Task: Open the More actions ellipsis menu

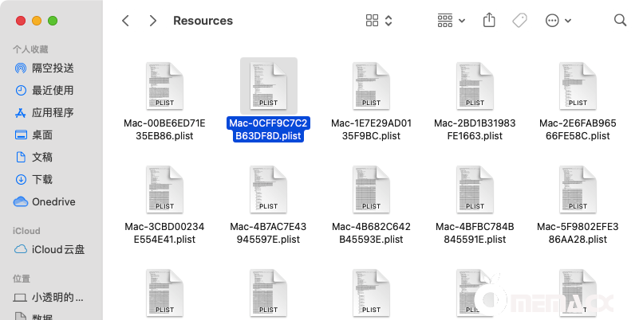Action: point(558,21)
